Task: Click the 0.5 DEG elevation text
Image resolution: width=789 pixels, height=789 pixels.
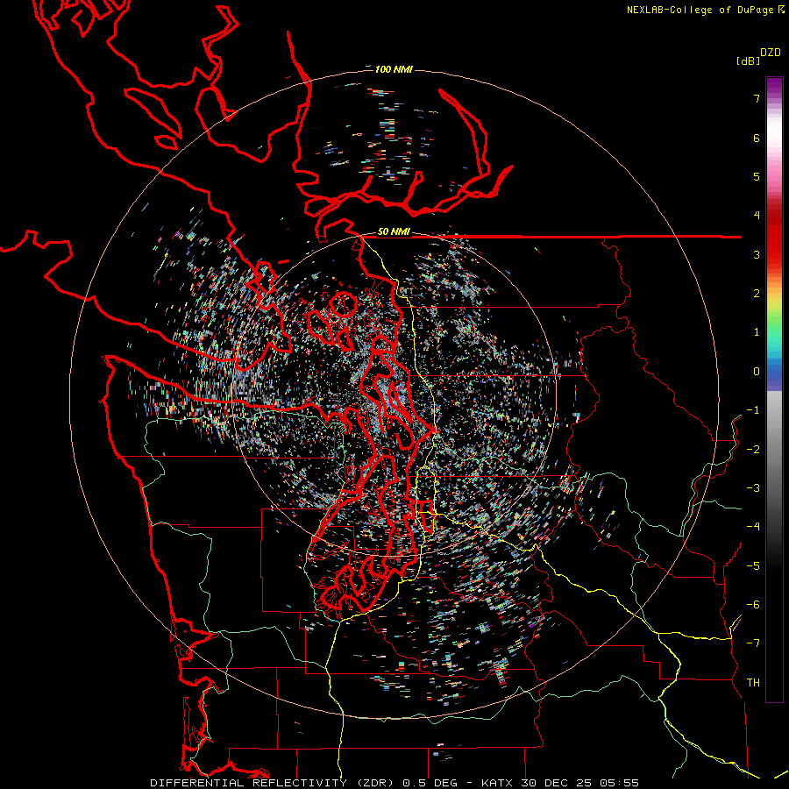Action: (430, 783)
